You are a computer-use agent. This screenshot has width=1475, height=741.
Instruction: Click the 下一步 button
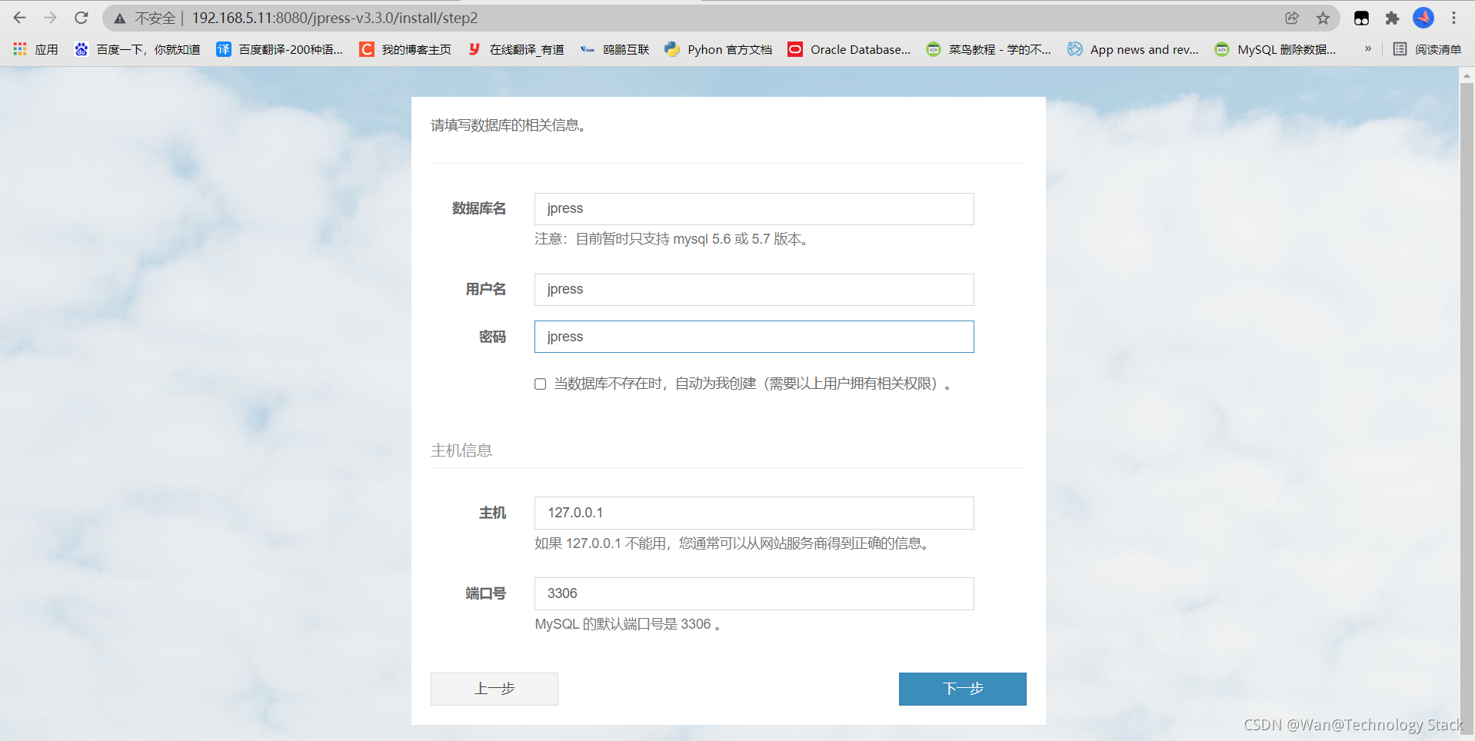click(x=962, y=689)
